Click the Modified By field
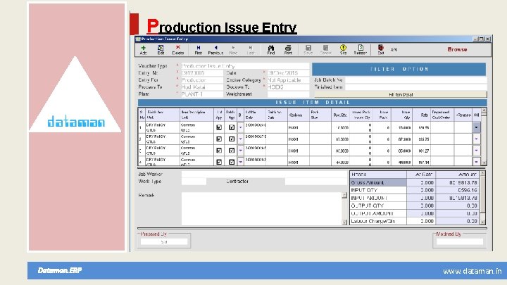Viewport: 507px width, 285px height. (459, 241)
